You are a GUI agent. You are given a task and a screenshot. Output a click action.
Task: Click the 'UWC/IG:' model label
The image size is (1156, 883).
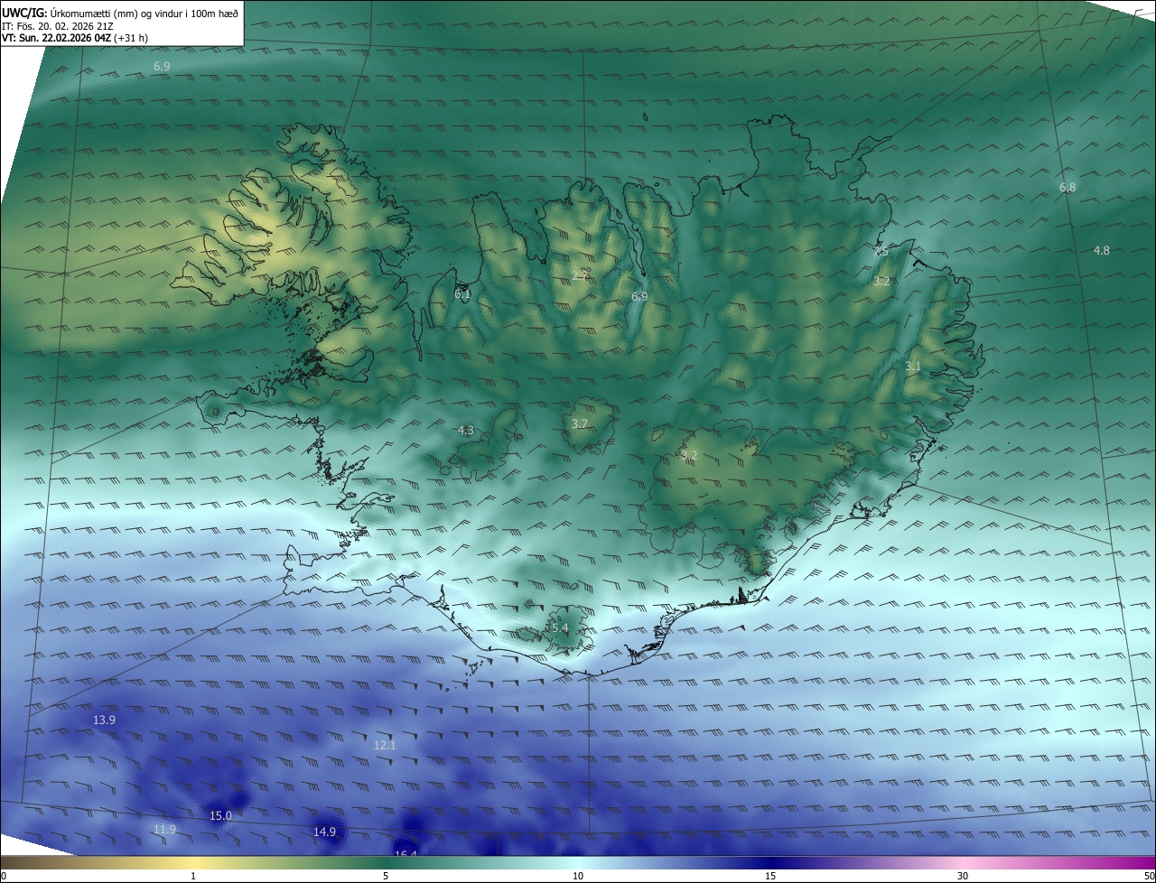(24, 14)
